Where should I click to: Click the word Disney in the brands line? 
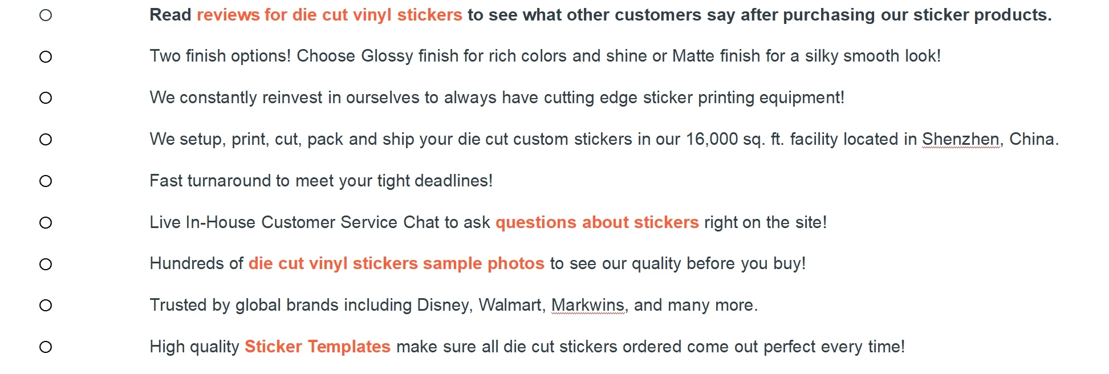click(x=444, y=305)
